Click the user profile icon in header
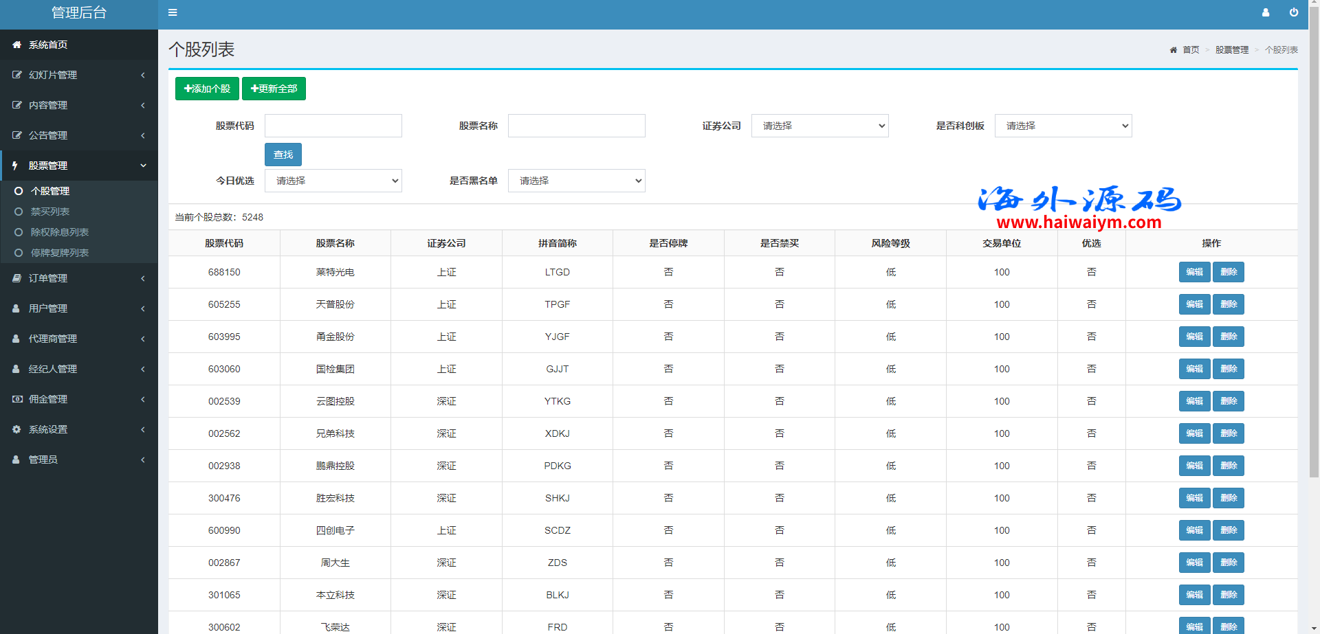This screenshot has width=1320, height=634. coord(1266,12)
